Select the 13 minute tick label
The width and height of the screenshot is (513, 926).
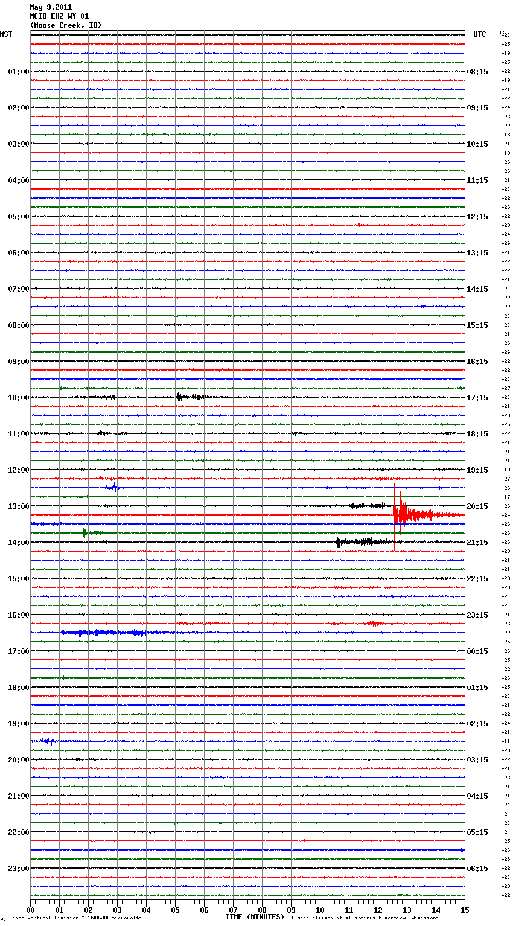407,909
